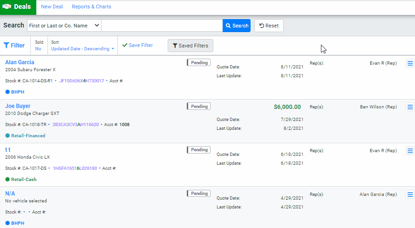Open the hamburger menu for t t deal

pyautogui.click(x=410, y=150)
